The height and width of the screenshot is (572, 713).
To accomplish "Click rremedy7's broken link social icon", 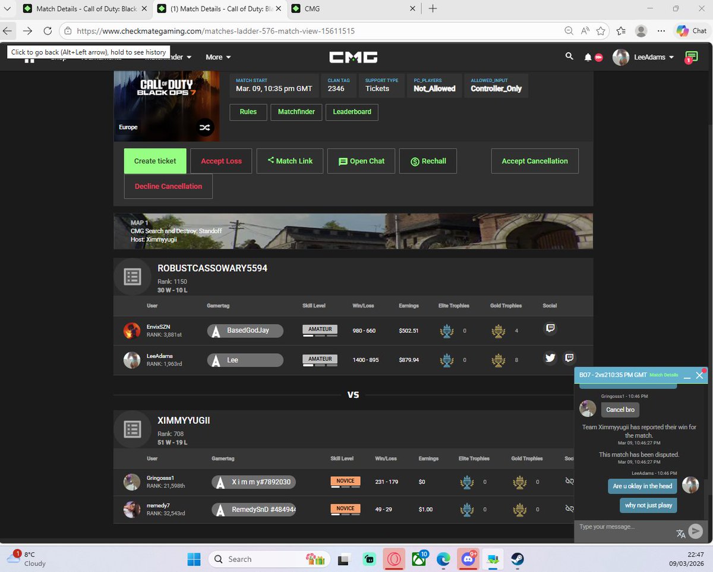I will (569, 508).
